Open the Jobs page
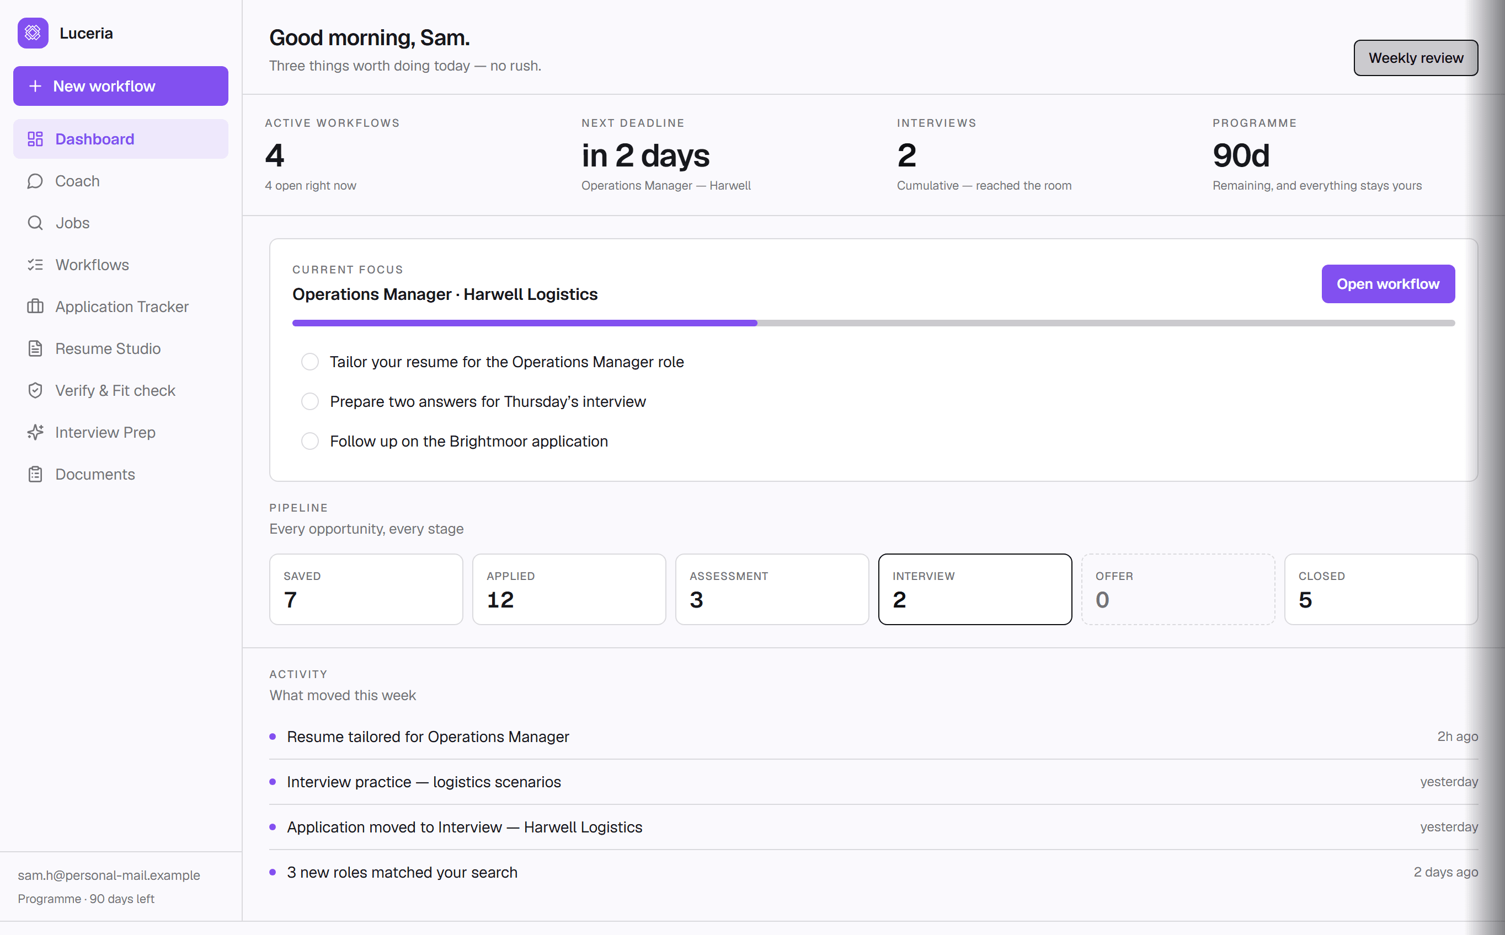This screenshot has height=935, width=1505. (121, 223)
